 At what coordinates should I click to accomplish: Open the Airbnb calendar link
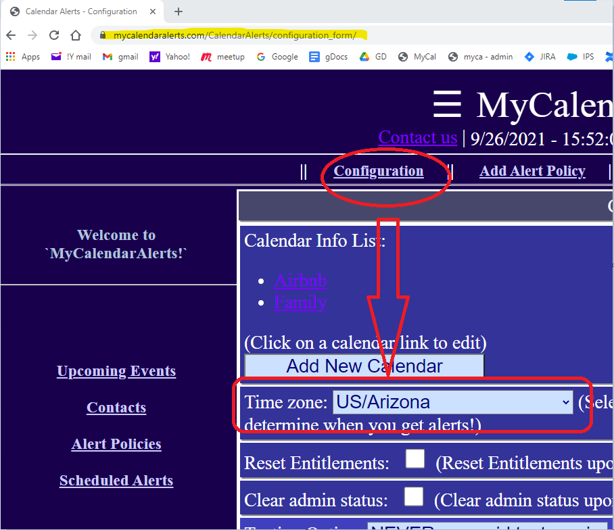coord(301,281)
